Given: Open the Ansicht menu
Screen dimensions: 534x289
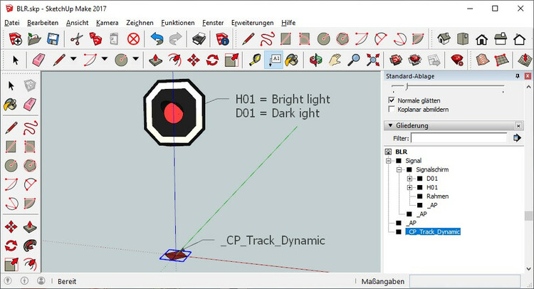Looking at the screenshot, I should 78,23.
